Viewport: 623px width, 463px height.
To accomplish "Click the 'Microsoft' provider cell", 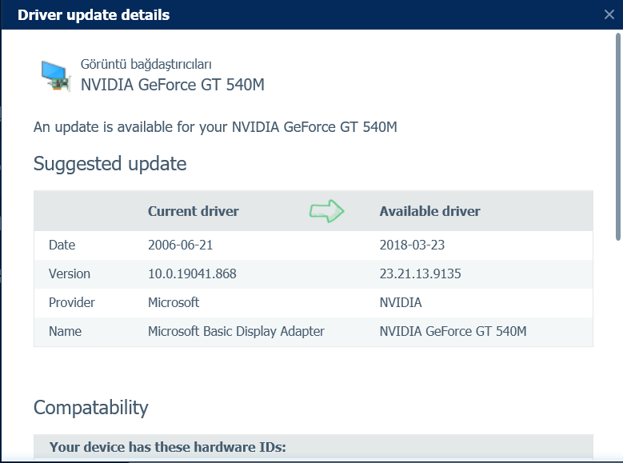I will 174,302.
